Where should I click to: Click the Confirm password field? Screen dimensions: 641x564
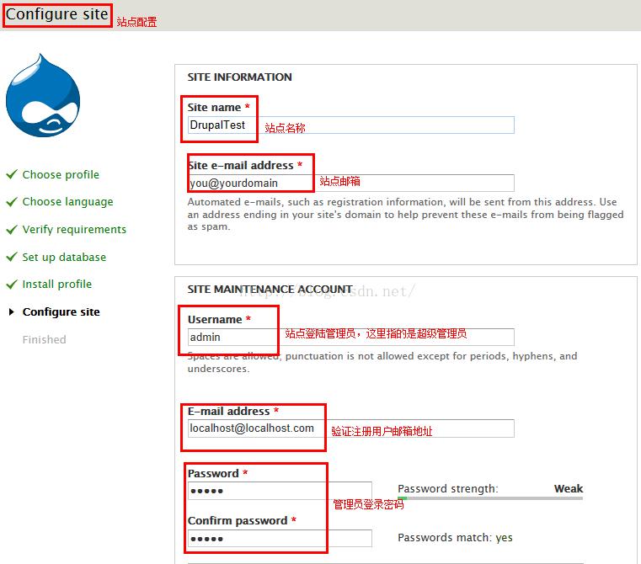pyautogui.click(x=279, y=539)
